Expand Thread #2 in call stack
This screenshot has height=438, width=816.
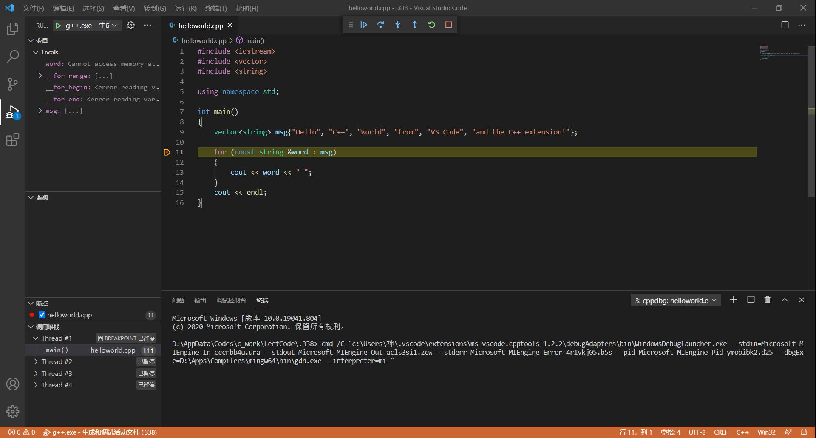pos(36,361)
